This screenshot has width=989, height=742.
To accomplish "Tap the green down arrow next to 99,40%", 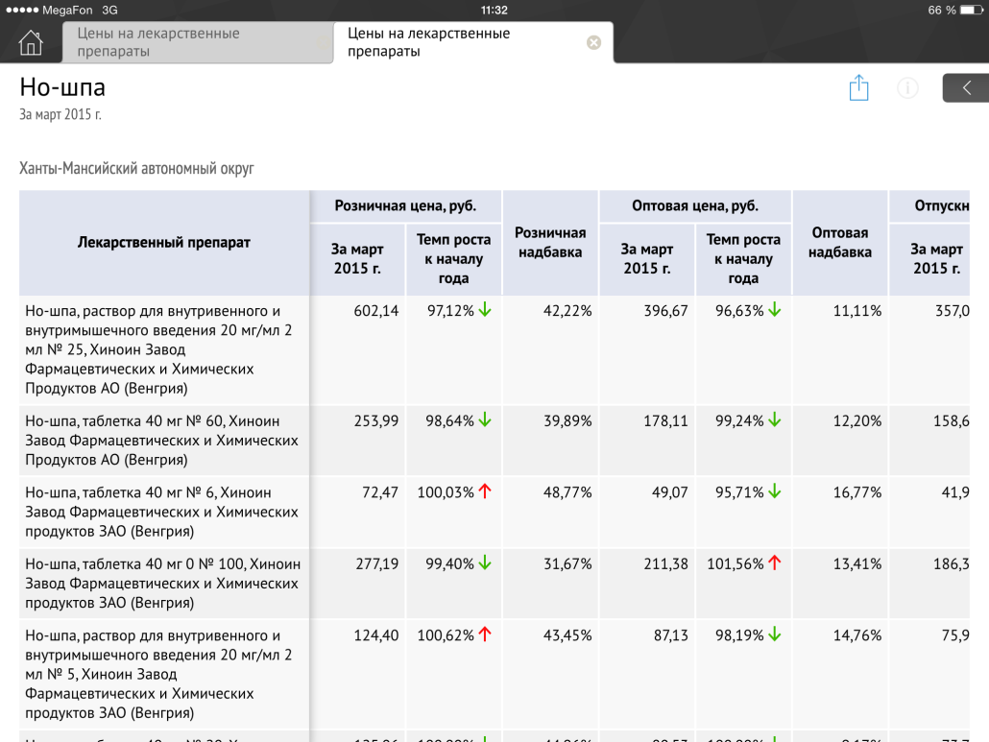I will pyautogui.click(x=484, y=562).
